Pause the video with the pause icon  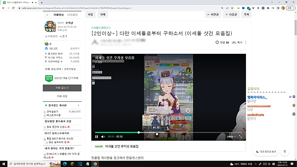click(x=97, y=137)
